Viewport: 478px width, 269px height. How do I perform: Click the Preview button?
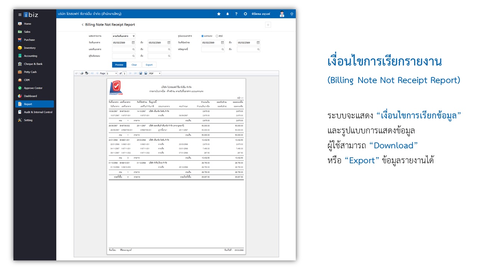119,65
